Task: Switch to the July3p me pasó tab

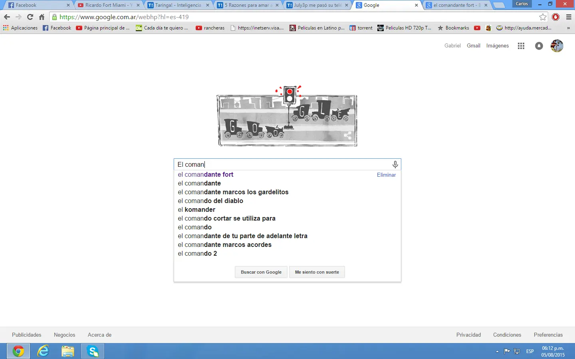Action: tap(318, 5)
